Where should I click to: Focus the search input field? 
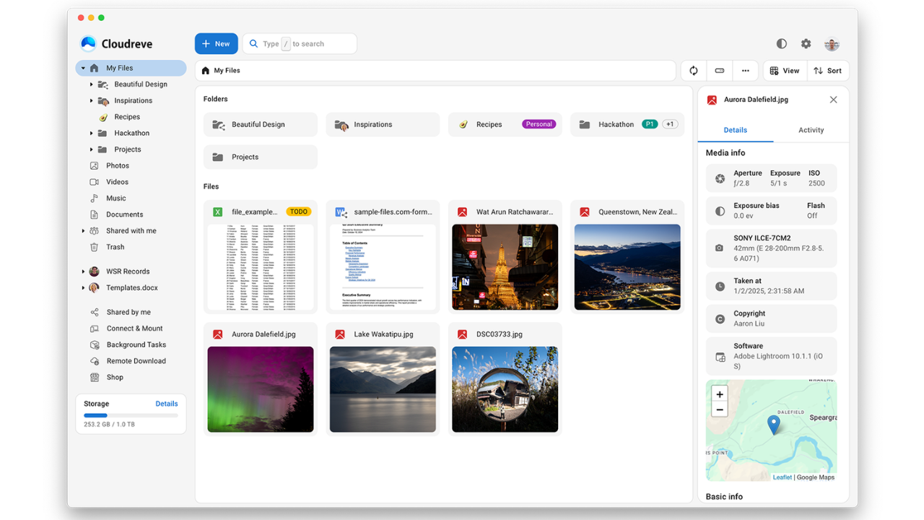pyautogui.click(x=300, y=44)
